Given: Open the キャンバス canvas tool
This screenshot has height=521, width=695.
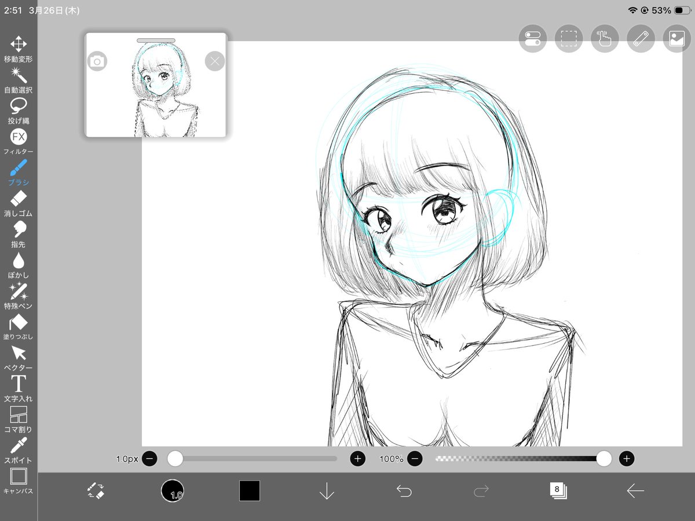Looking at the screenshot, I should tap(19, 482).
